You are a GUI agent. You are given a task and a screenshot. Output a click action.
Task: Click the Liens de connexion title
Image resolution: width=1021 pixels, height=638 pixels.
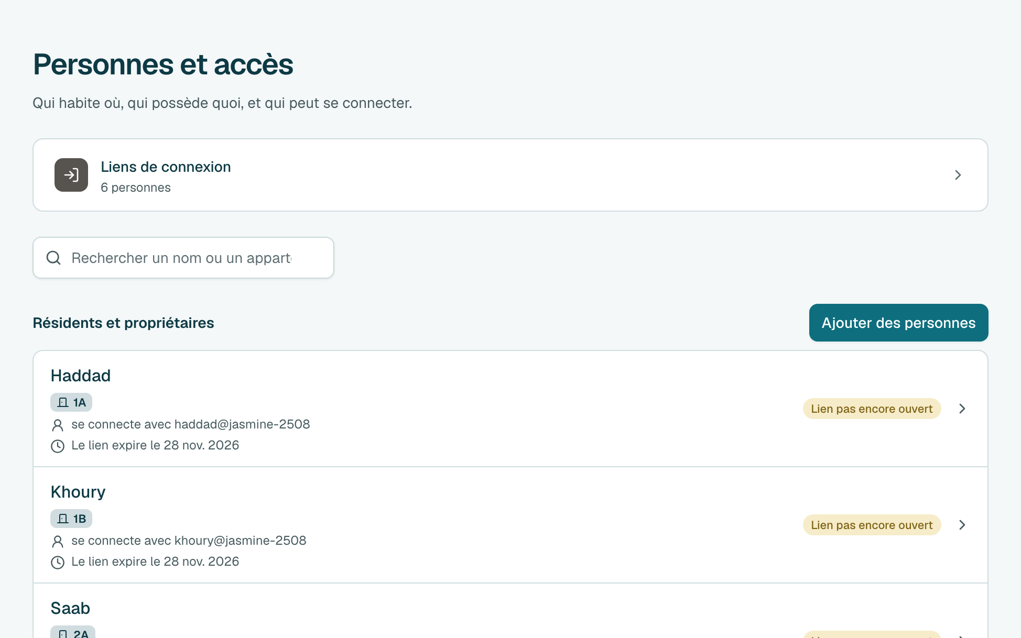click(166, 167)
